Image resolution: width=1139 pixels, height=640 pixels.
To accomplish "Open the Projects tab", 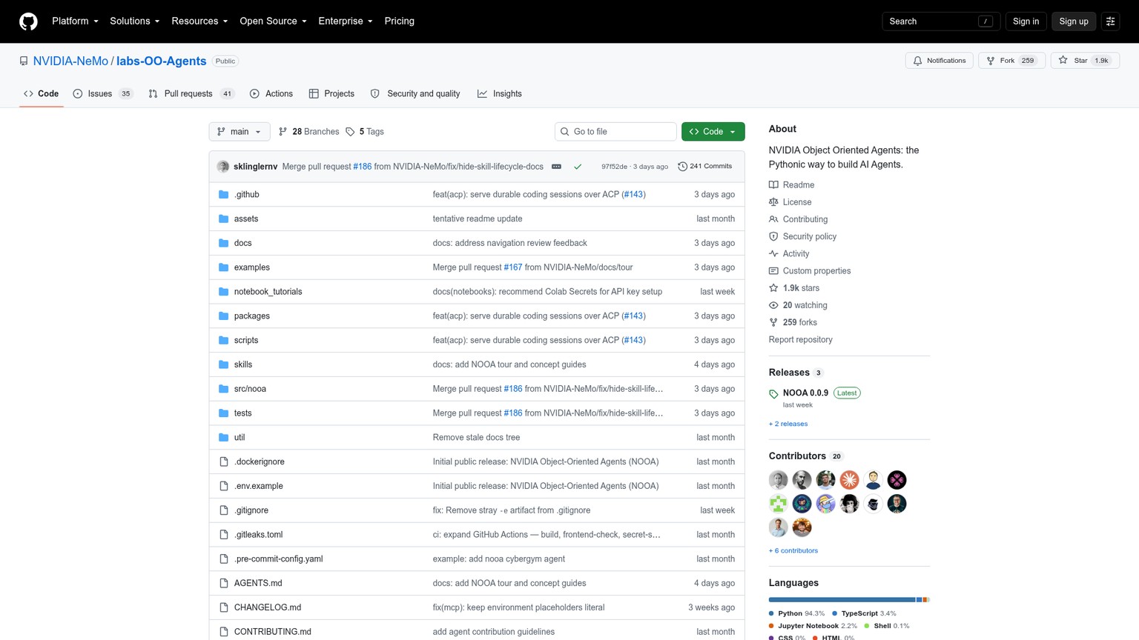I will (331, 94).
